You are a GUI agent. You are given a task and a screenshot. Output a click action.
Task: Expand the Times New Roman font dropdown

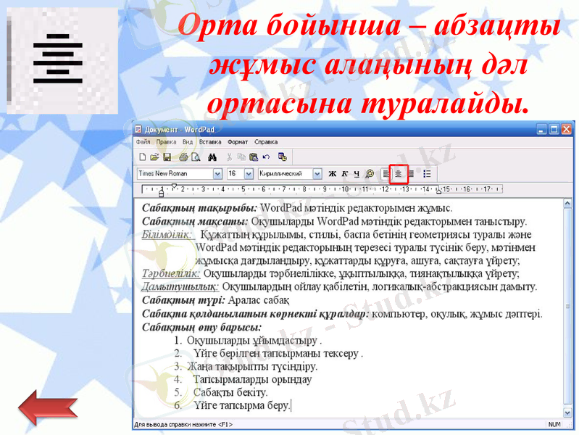pos(217,173)
